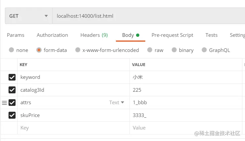Select the Pre-request Script tab
Image resolution: width=245 pixels, height=141 pixels.
172,35
